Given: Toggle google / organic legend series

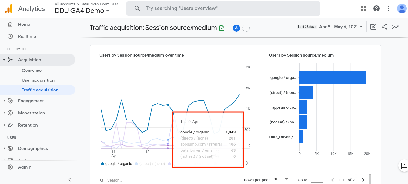Looking at the screenshot, I should 116,164.
